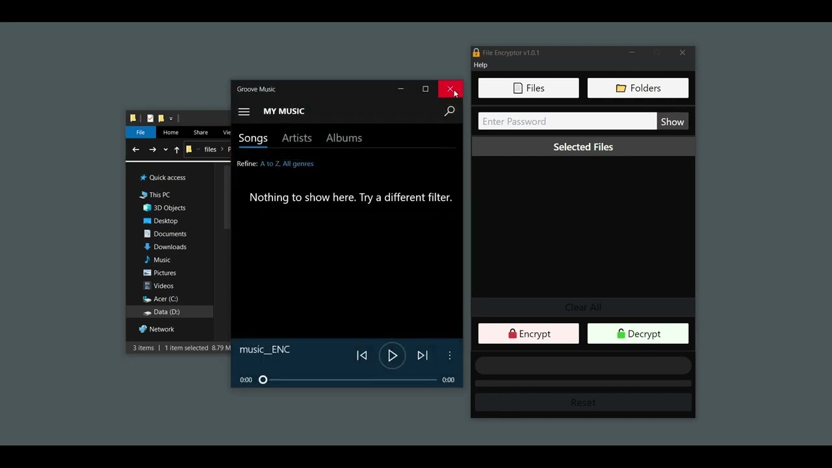The width and height of the screenshot is (832, 468).
Task: Open the File tab in File Explorer
Action: click(140, 133)
